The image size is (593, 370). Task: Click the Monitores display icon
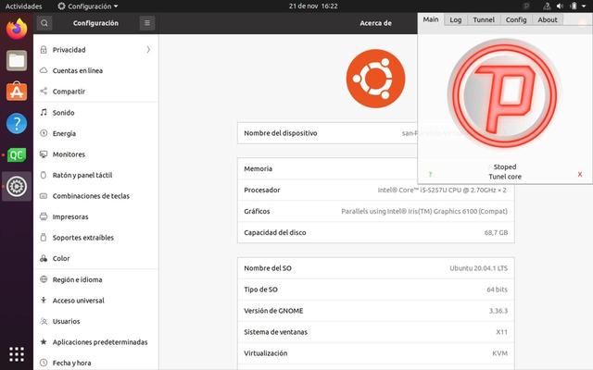[44, 154]
